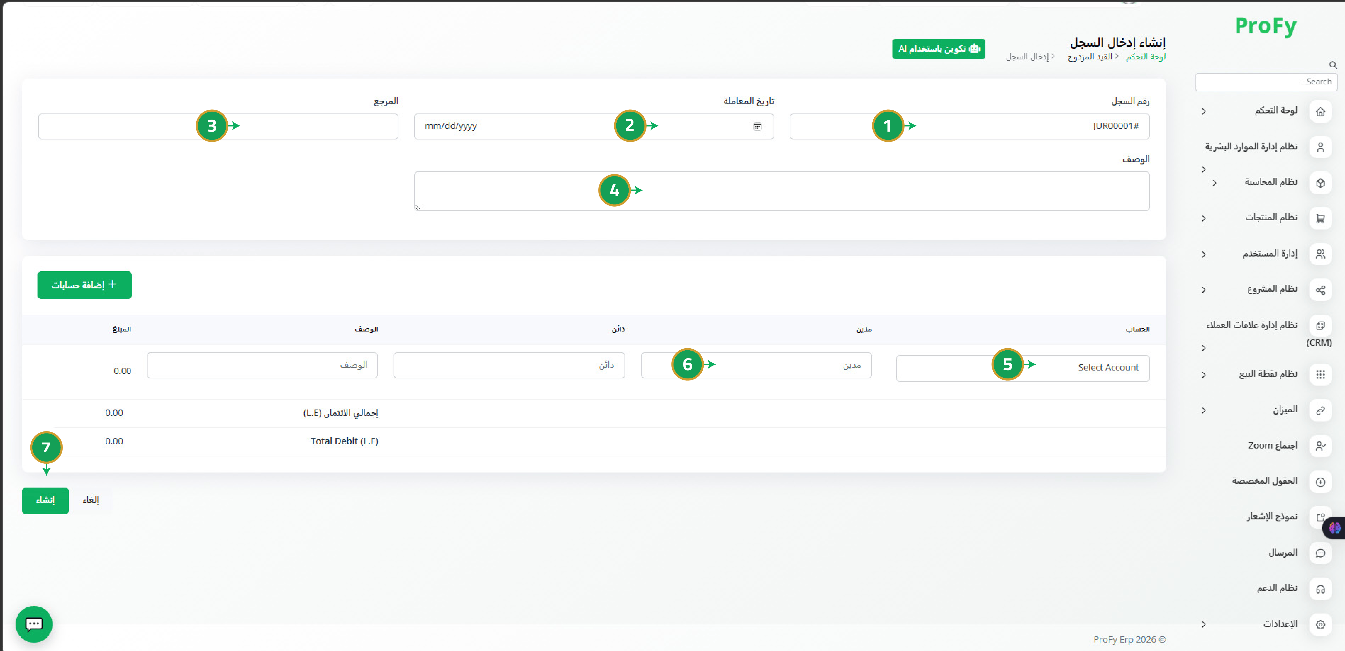The image size is (1345, 651).
Task: Click the 'ProFy Erp 2026 ©' footer text
Action: 1129,640
